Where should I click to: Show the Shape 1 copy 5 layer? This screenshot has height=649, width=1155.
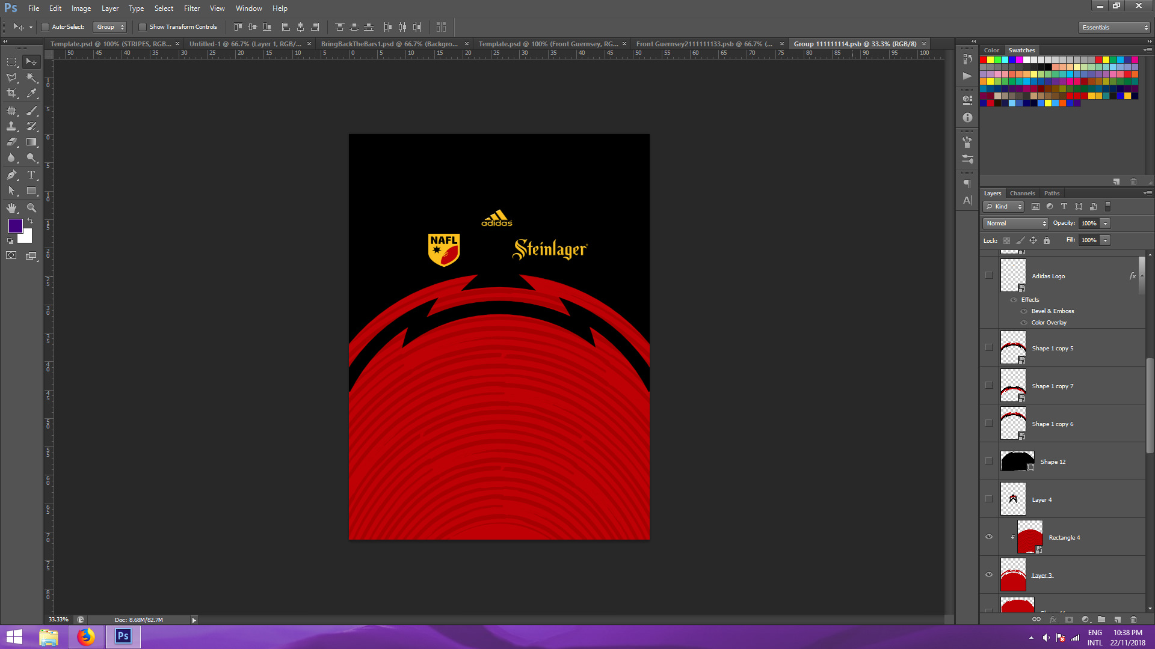[988, 347]
